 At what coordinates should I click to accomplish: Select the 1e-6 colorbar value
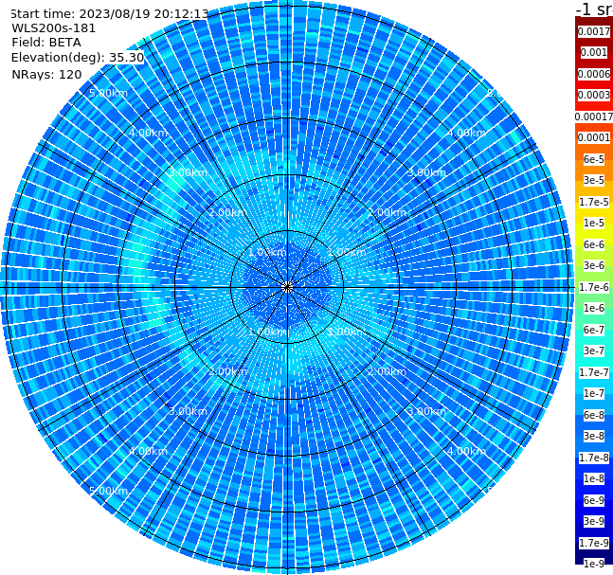[x=594, y=308]
